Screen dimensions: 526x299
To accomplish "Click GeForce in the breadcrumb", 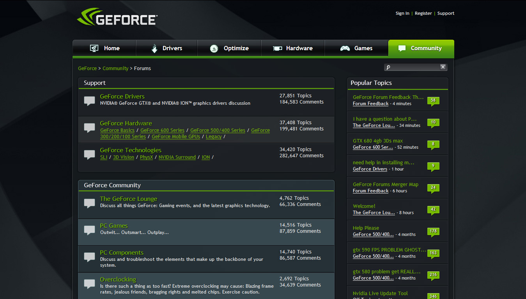I will (x=87, y=68).
